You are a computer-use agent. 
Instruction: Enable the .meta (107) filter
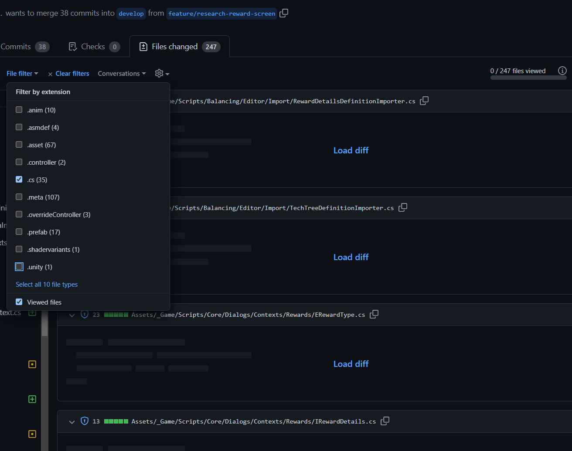click(19, 197)
